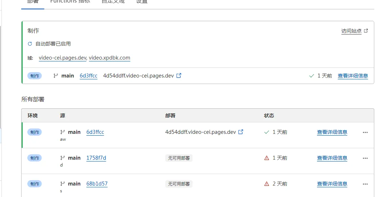Expand more options for 68b1d57 deployment
The width and height of the screenshot is (384, 197).
365,184
